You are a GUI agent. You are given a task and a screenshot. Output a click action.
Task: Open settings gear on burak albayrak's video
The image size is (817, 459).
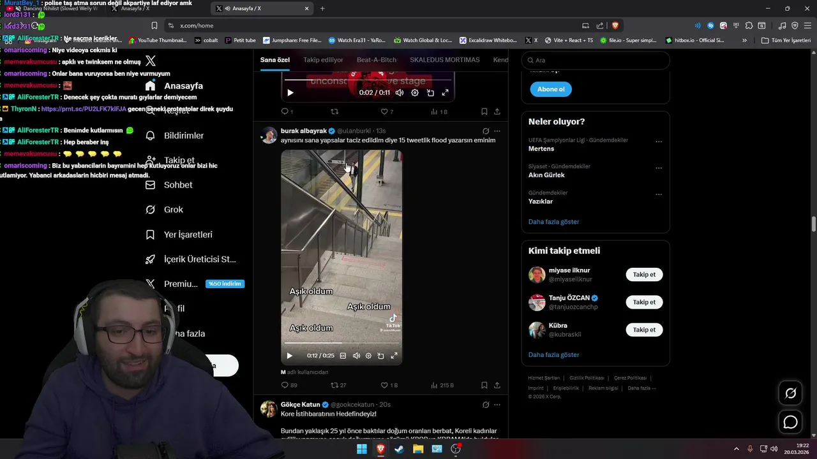[368, 356]
